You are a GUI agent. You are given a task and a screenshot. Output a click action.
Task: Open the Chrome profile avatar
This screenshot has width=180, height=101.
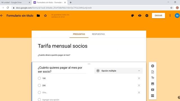(177, 8)
